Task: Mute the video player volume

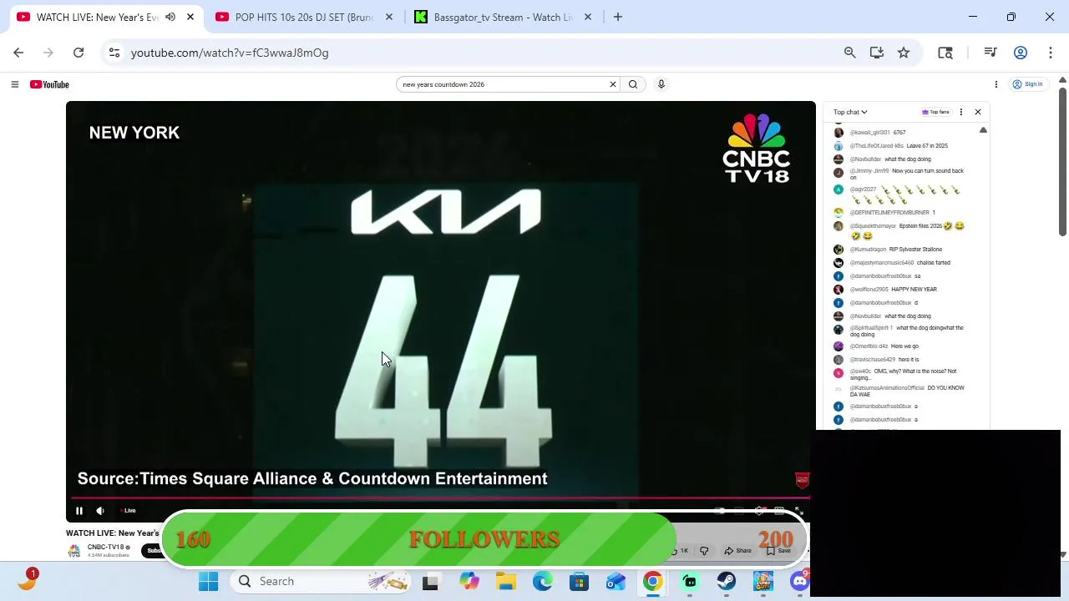Action: [x=100, y=511]
